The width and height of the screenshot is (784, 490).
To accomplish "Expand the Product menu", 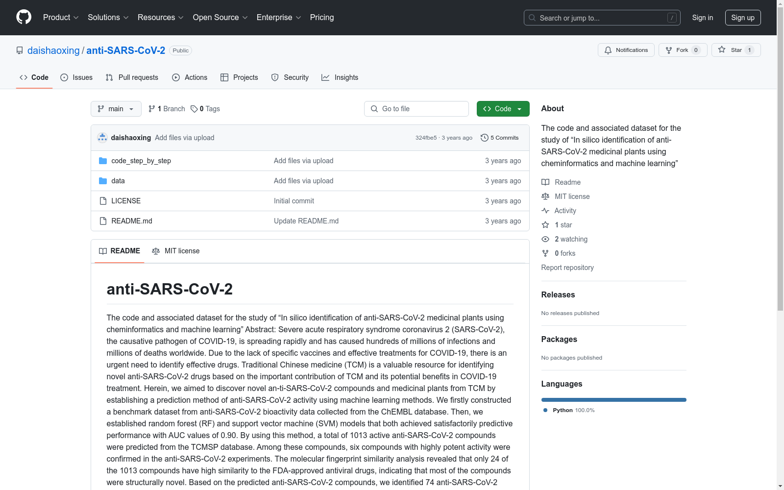I will click(61, 18).
